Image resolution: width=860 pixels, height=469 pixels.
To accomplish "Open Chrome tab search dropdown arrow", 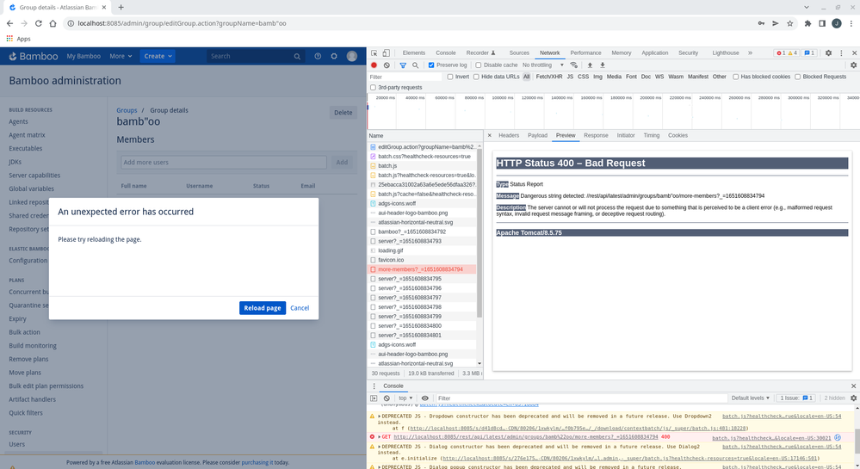I will 807,7.
